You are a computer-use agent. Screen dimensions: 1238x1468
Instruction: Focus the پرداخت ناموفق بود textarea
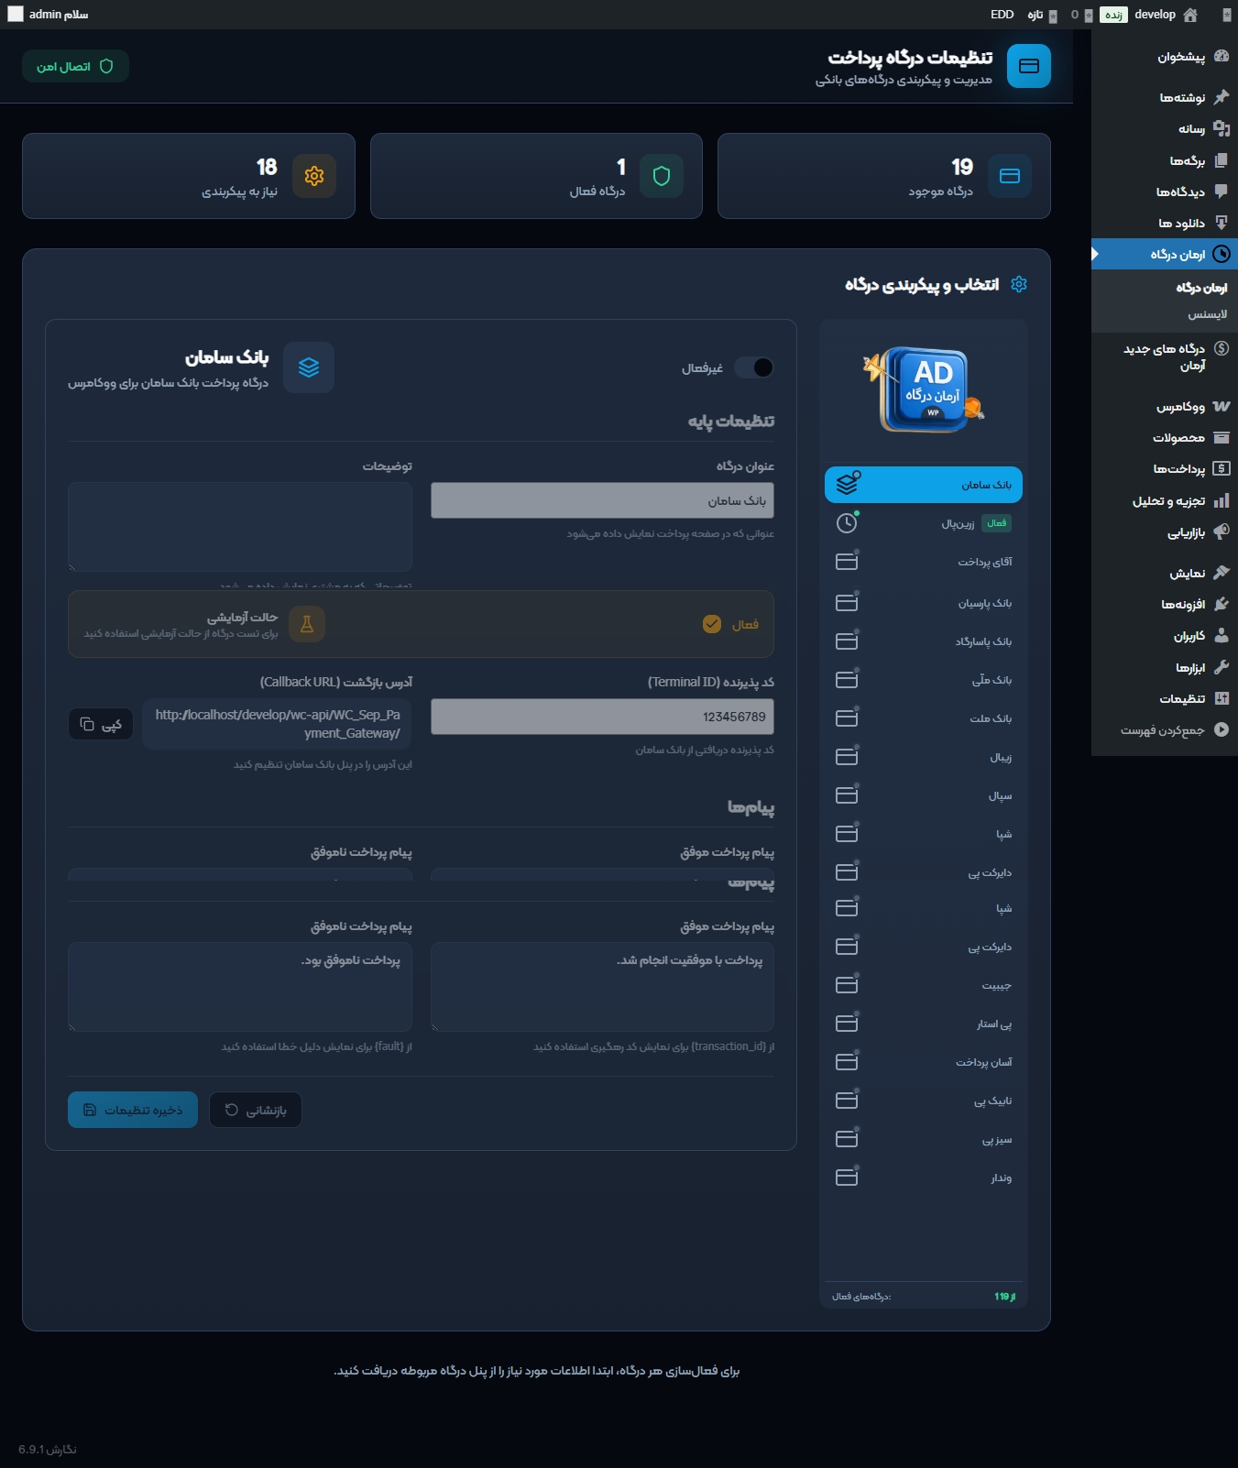(240, 987)
